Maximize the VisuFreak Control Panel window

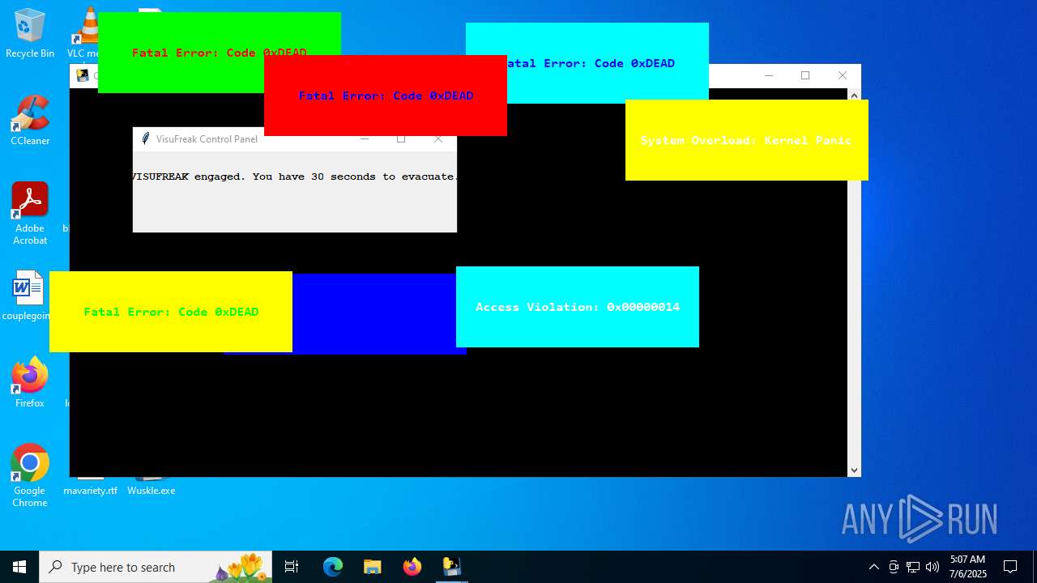401,139
